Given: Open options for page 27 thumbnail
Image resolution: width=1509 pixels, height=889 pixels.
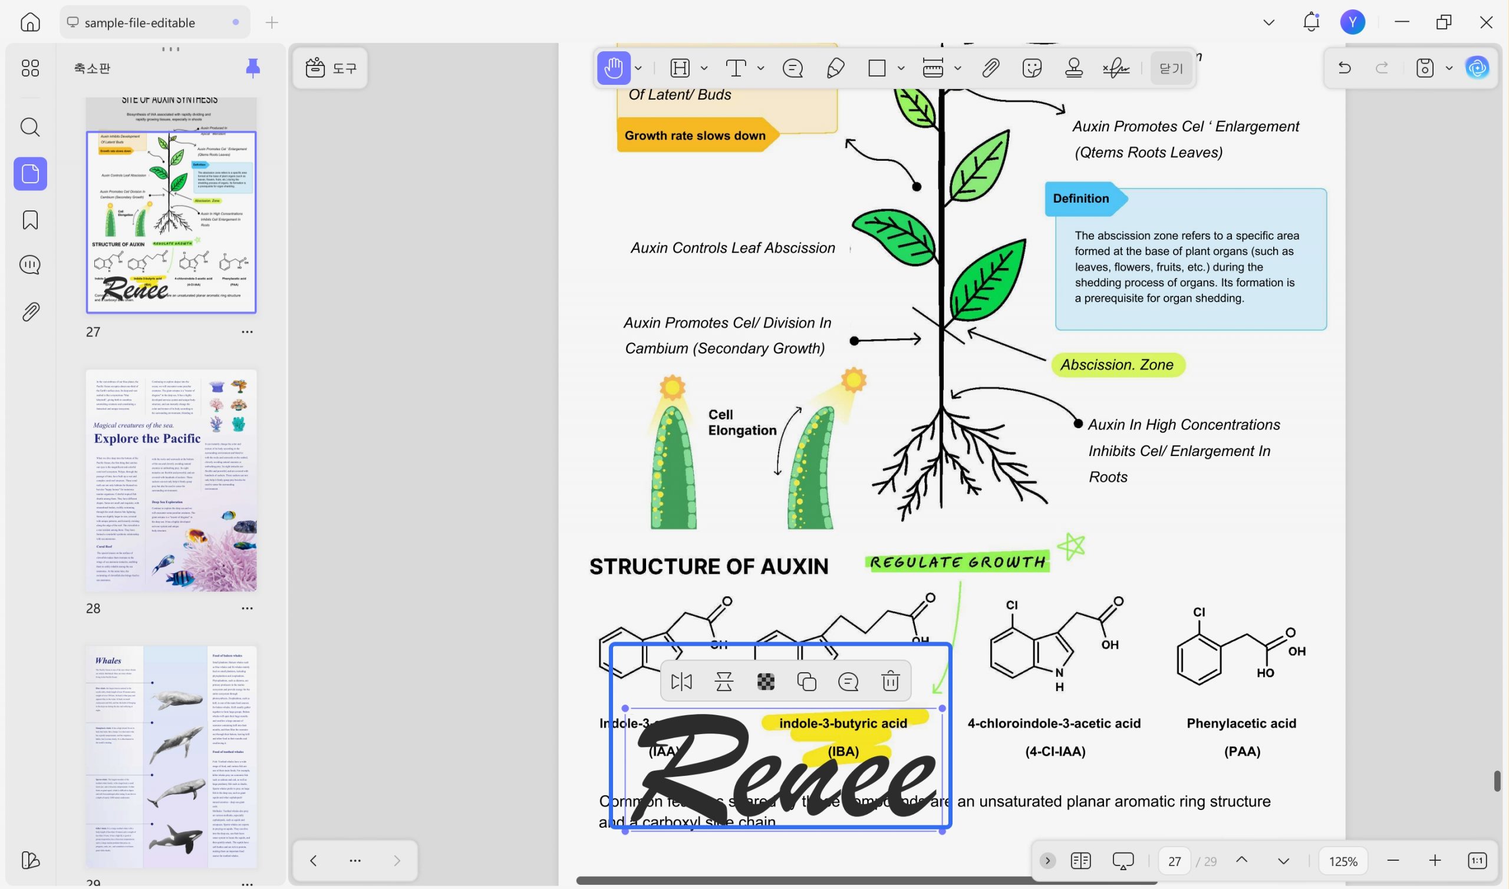Looking at the screenshot, I should [x=247, y=332].
